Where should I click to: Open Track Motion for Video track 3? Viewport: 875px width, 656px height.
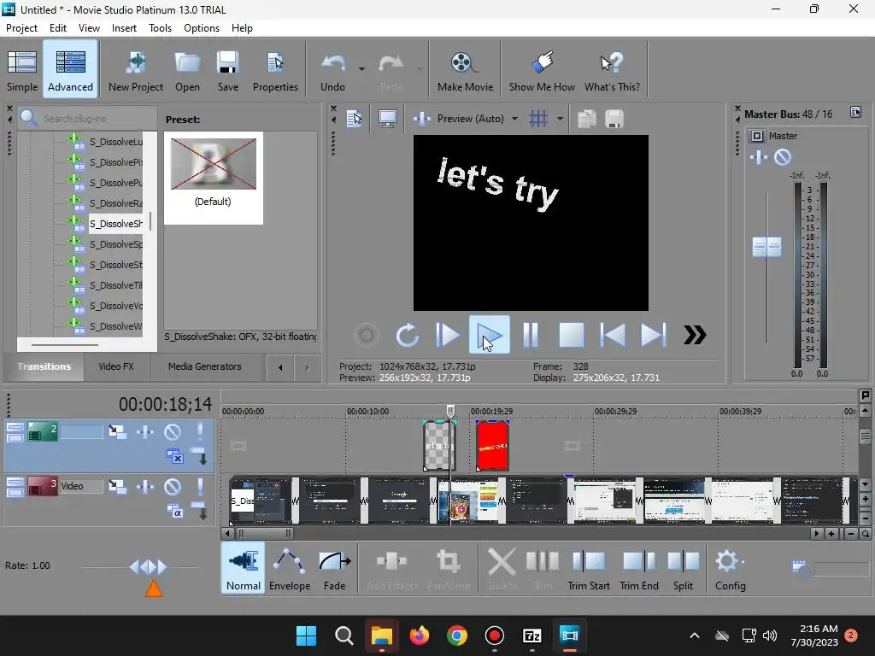pos(117,486)
